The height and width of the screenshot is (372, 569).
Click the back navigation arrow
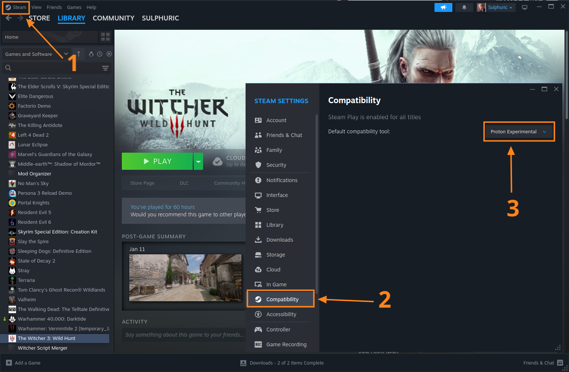(9, 18)
